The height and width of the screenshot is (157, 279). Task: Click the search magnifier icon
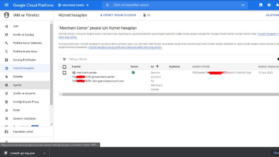[107, 5]
